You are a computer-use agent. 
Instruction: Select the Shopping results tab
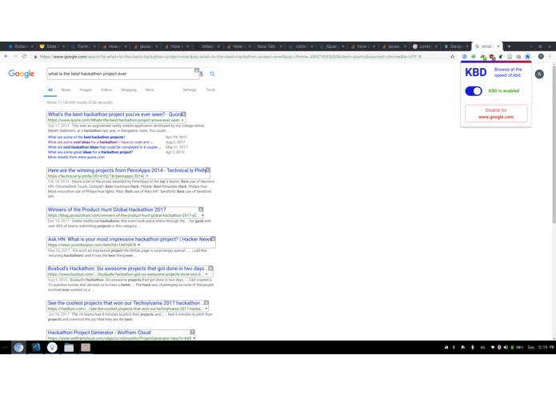pos(128,90)
